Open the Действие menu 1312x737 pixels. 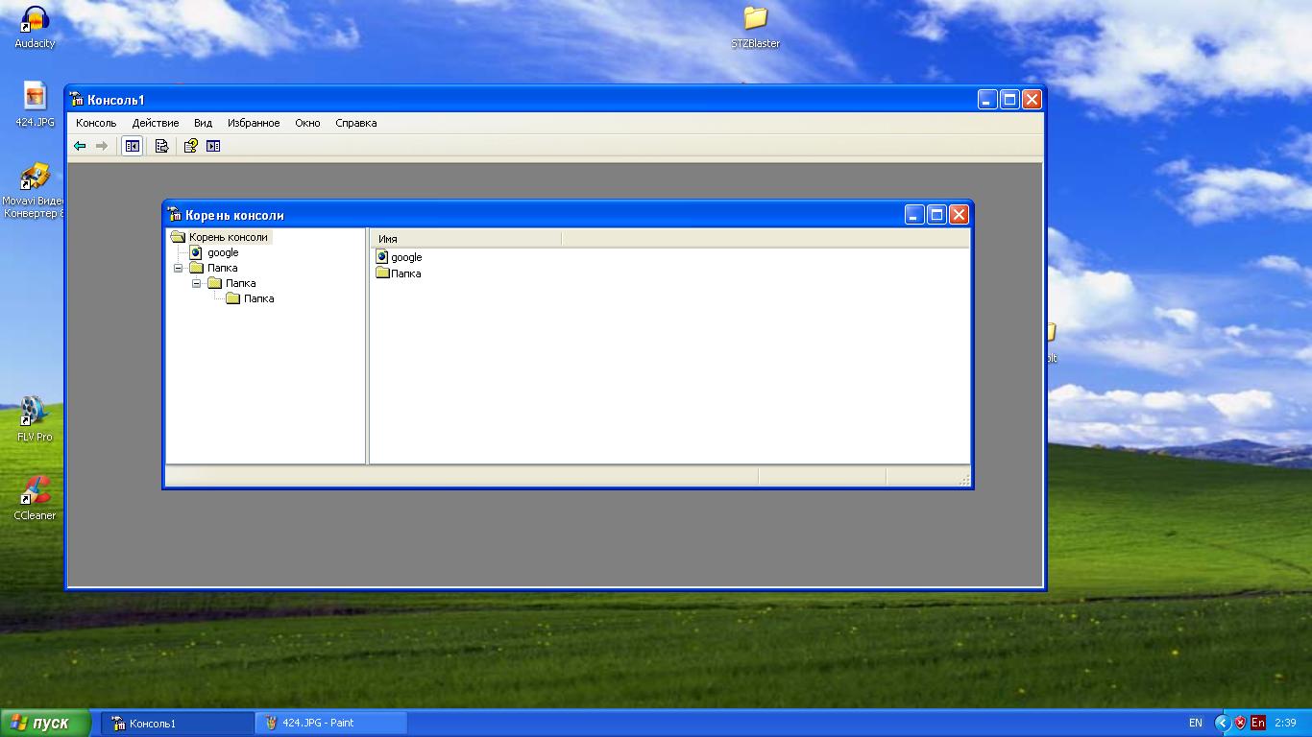(x=156, y=123)
